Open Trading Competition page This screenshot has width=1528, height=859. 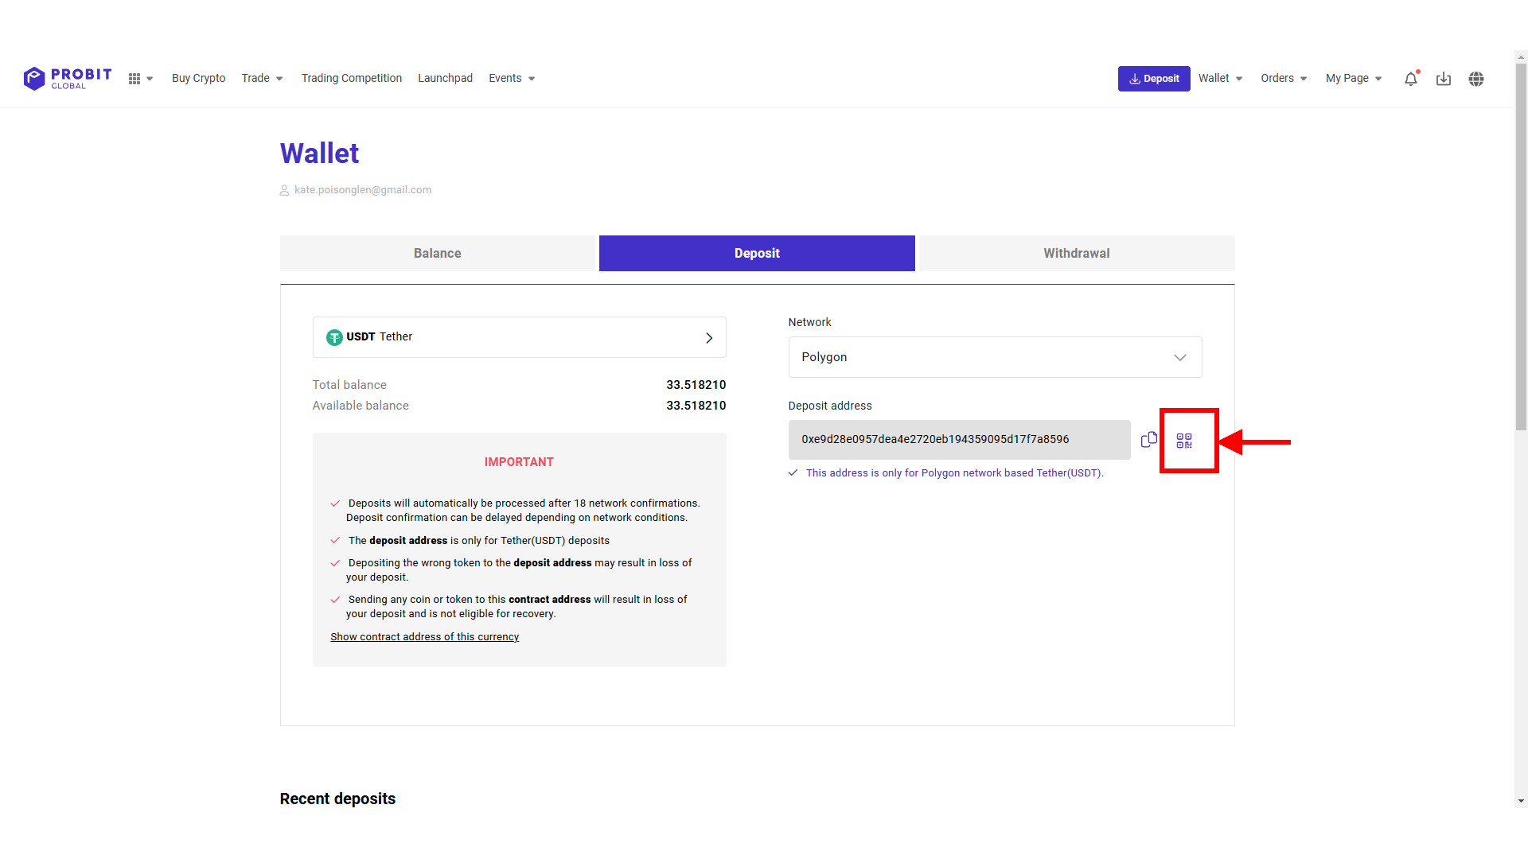(x=351, y=78)
